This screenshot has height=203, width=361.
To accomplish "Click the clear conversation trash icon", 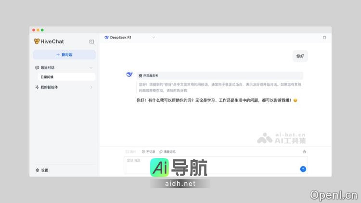I will (324, 38).
